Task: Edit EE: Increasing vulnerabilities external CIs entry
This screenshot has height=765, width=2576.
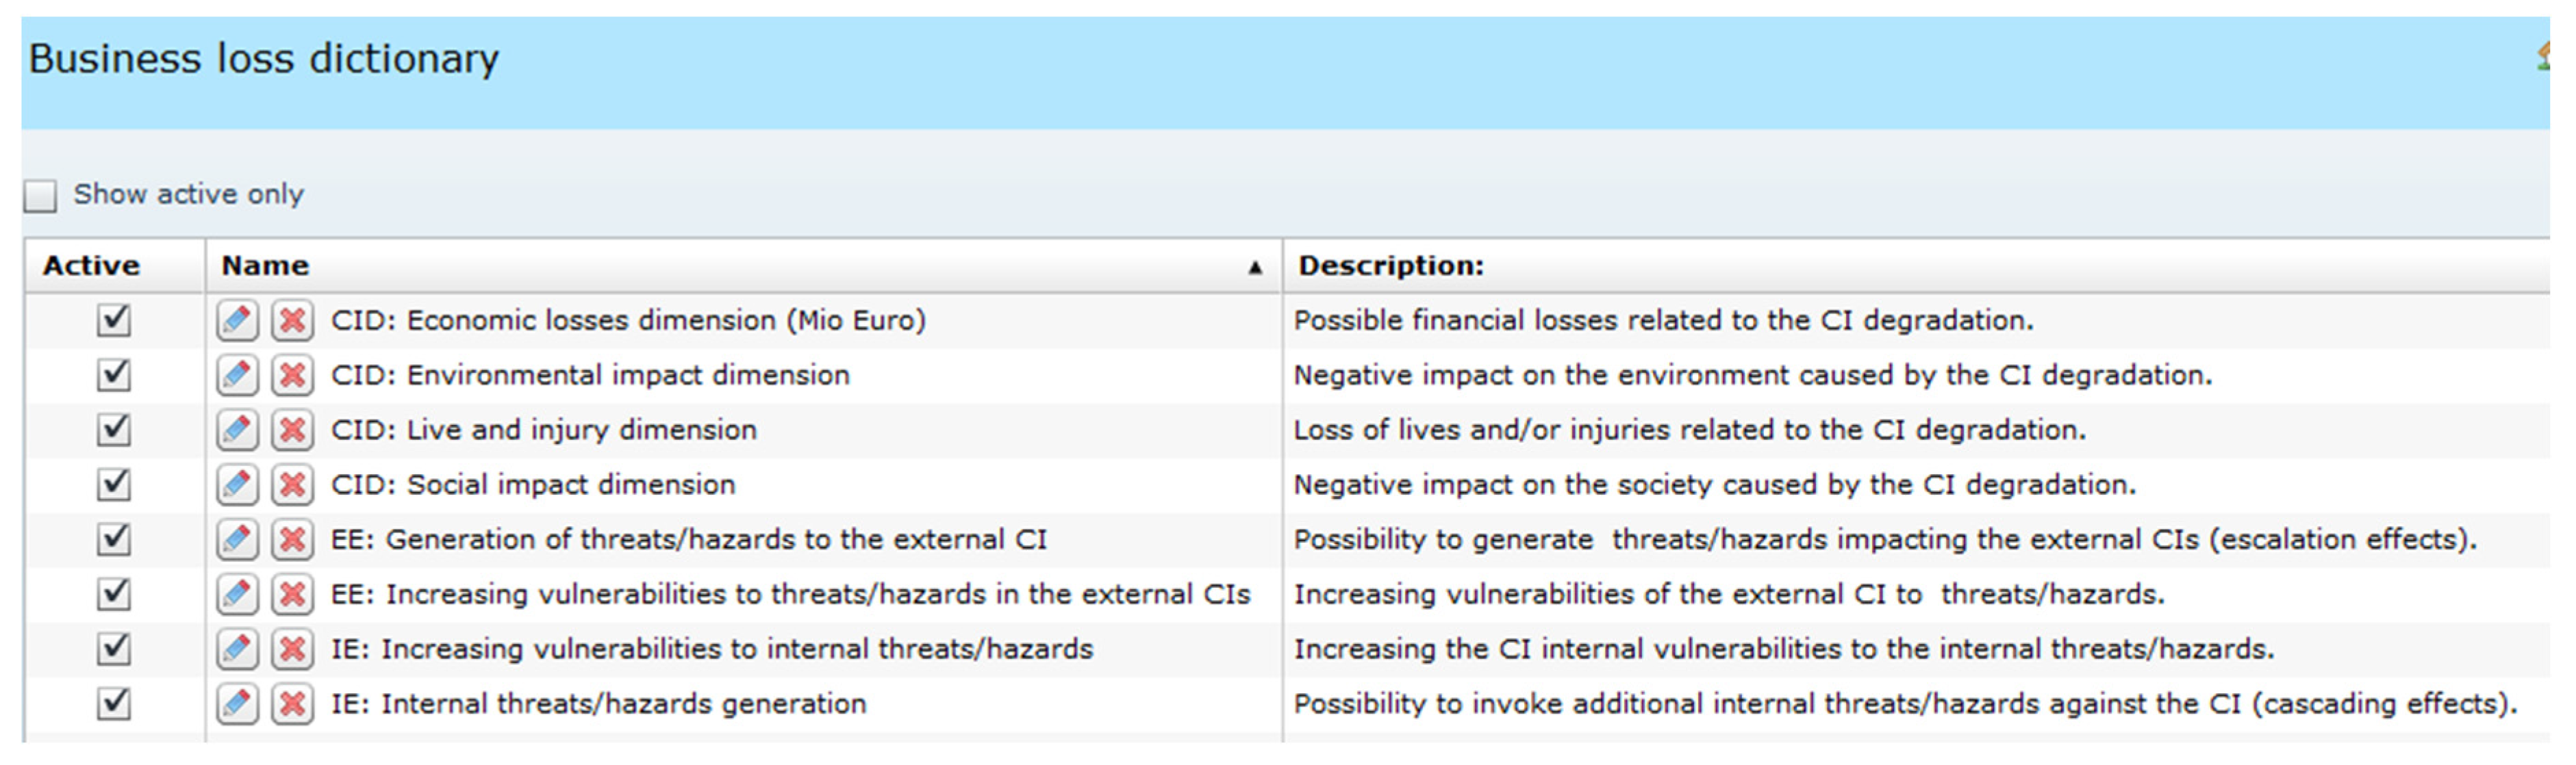Action: pyautogui.click(x=237, y=595)
